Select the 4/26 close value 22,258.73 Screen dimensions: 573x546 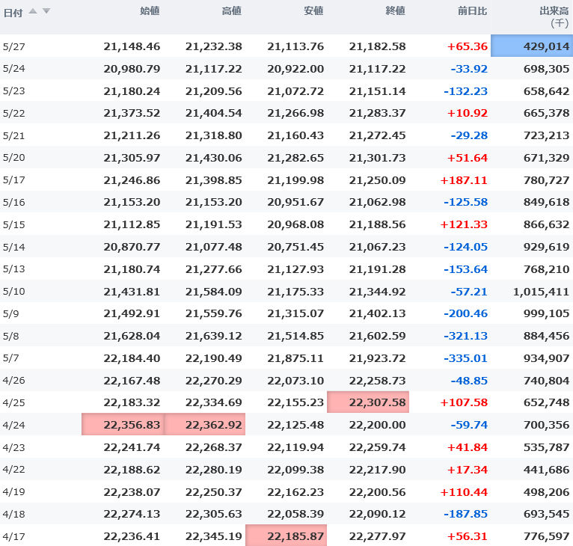coord(378,381)
